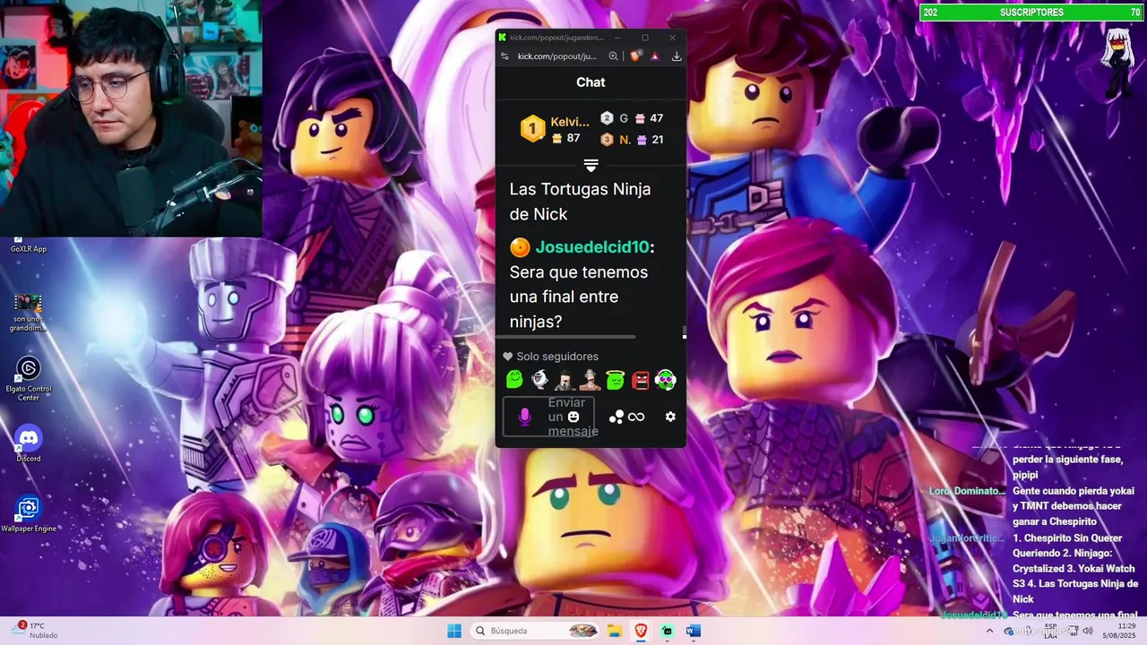Click the SUSCRIPTORES green progress bar
Viewport: 1147px width, 645px height.
(x=1032, y=13)
